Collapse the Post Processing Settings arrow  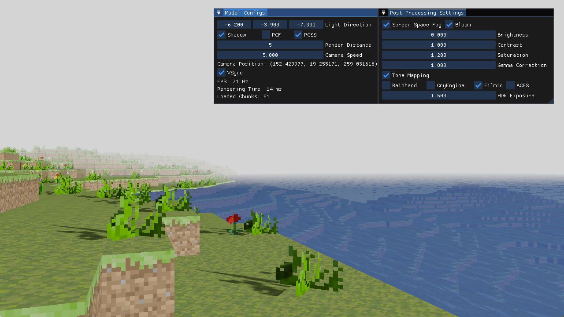384,13
